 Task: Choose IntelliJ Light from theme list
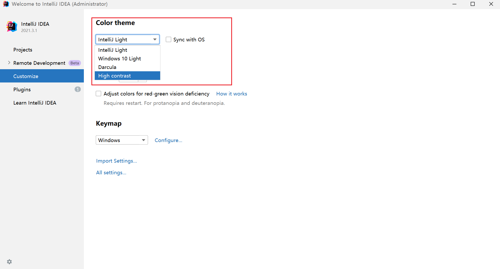click(x=127, y=50)
